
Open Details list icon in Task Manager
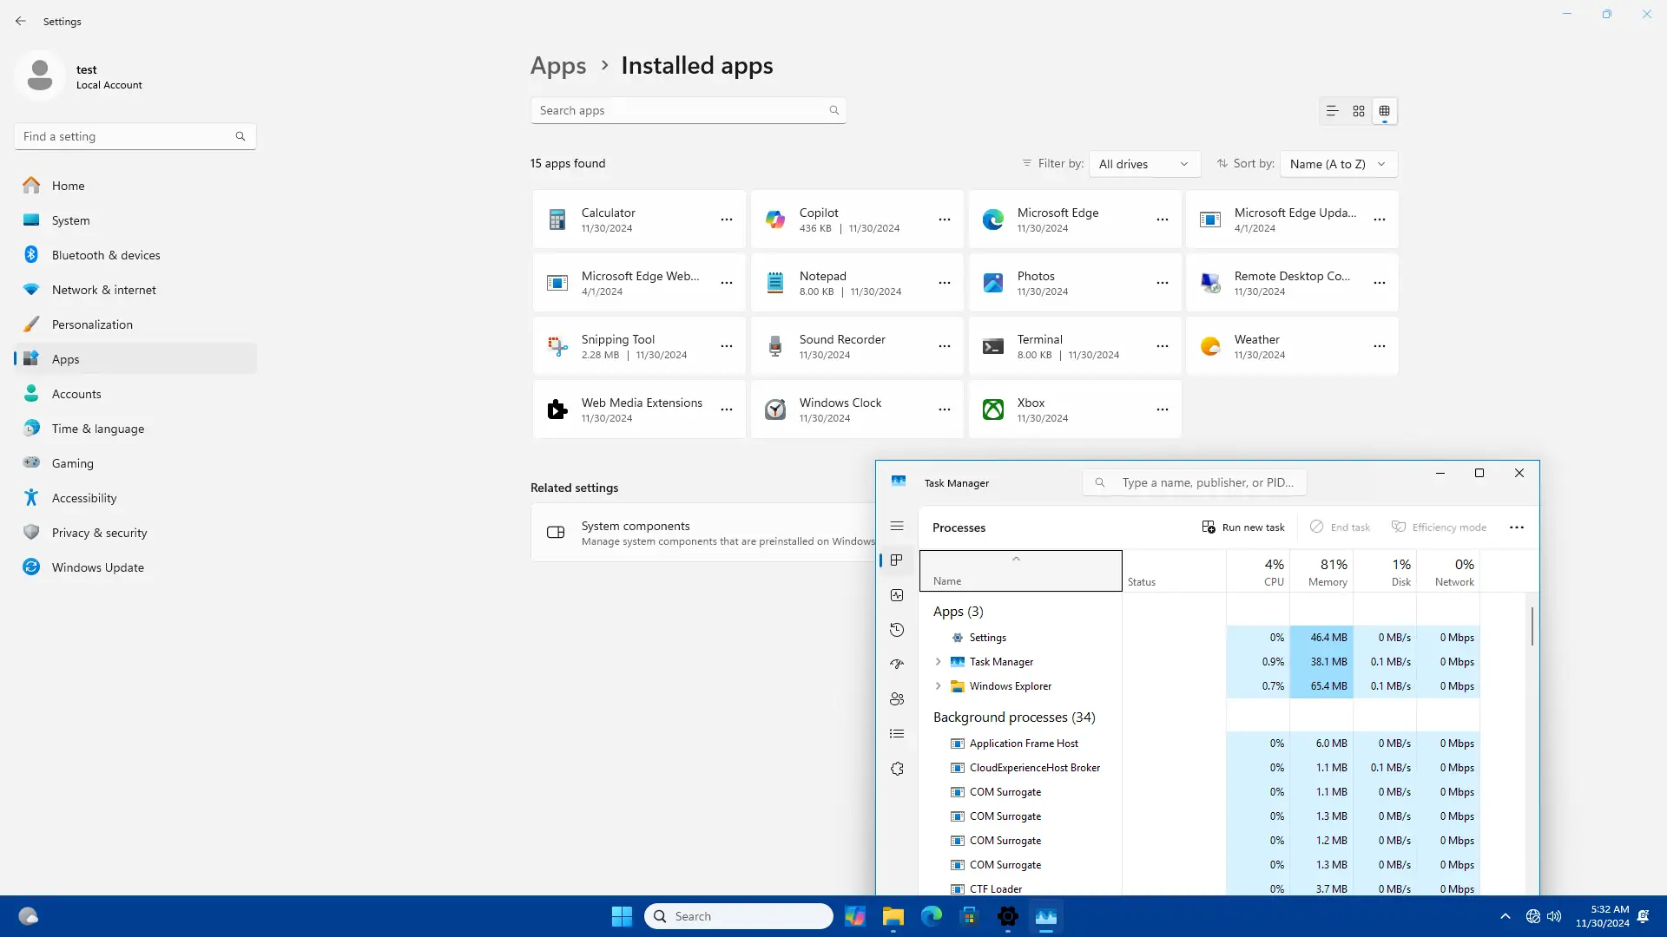[897, 734]
